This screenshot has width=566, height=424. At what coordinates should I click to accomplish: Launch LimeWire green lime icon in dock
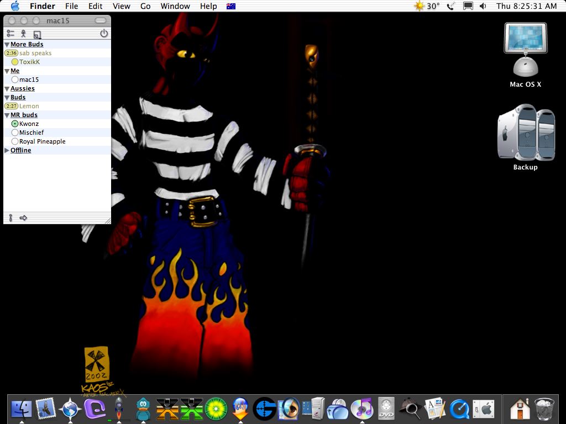216,409
